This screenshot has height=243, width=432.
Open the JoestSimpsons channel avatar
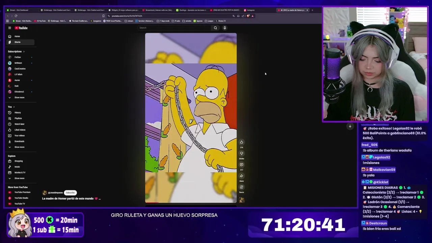pyautogui.click(x=44, y=193)
